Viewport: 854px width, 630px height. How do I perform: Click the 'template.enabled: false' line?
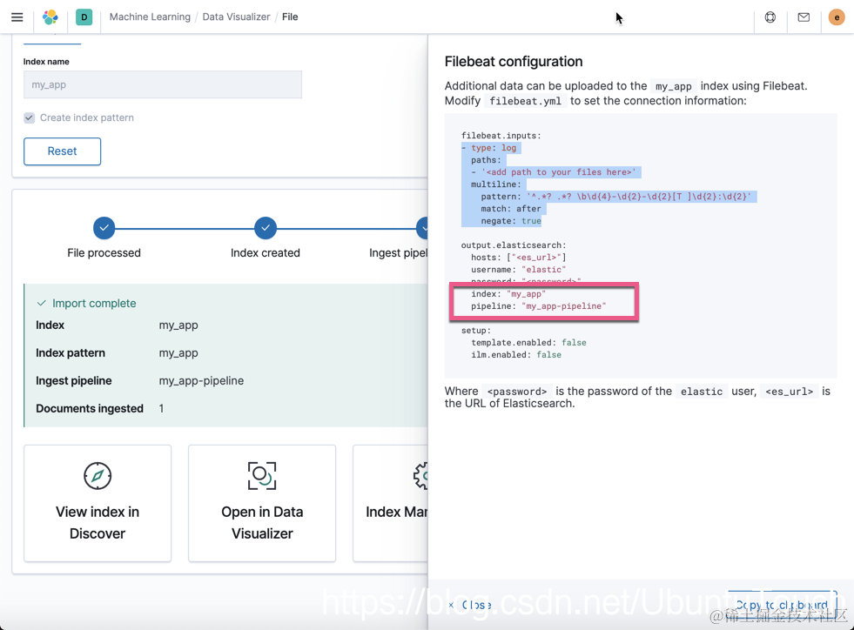click(x=528, y=343)
